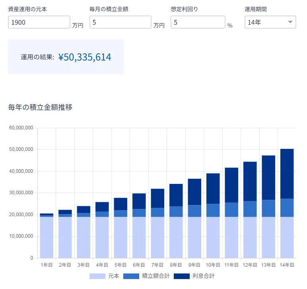
Task: Click the 14年目 bar's dark interest segment
Action: click(x=287, y=173)
